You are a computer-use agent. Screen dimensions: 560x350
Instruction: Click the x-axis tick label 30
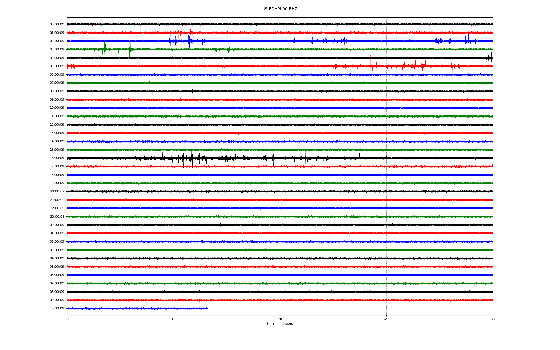[x=280, y=319]
